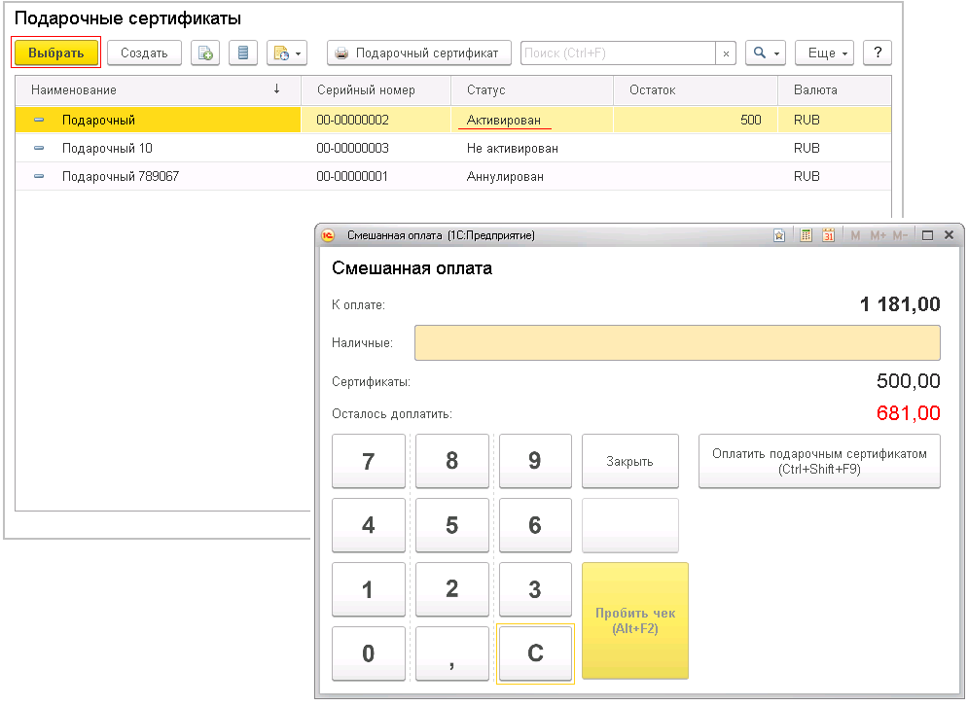Click the question mark help button
The width and height of the screenshot is (968, 706).
point(878,53)
